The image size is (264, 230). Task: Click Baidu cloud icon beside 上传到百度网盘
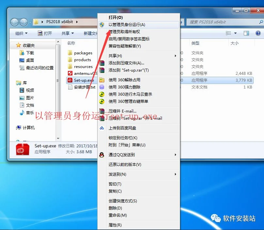102,128
